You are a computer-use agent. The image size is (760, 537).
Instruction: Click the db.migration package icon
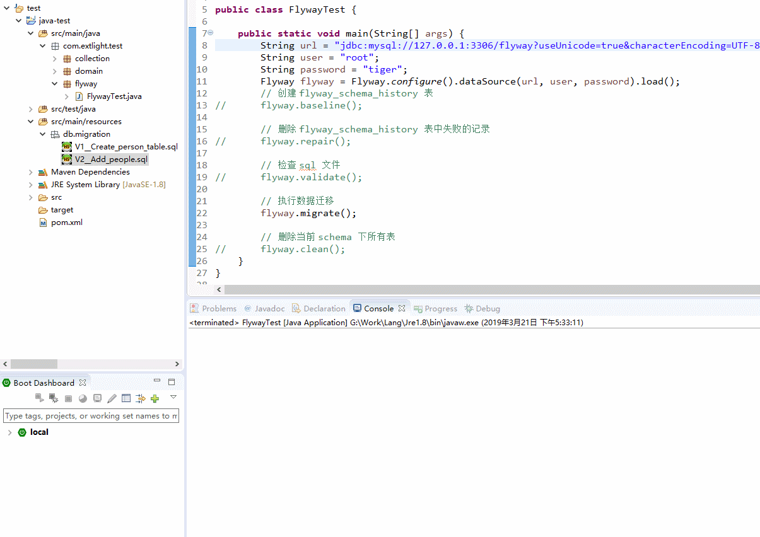(x=55, y=134)
